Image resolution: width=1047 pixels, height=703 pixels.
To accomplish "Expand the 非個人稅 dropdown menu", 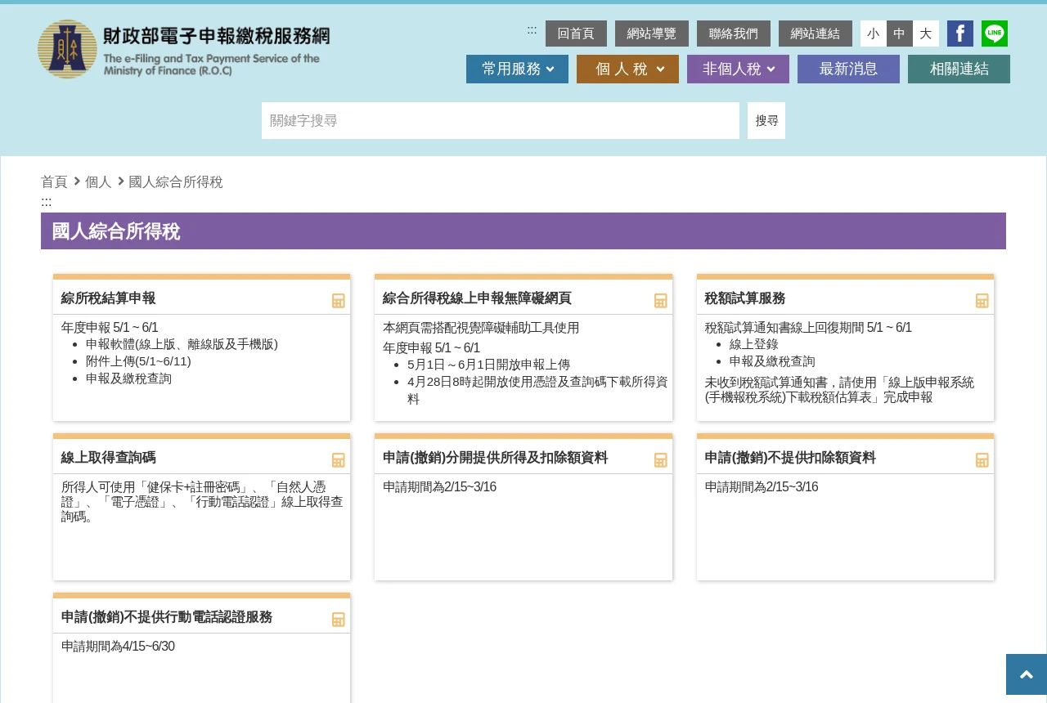I will pyautogui.click(x=738, y=69).
